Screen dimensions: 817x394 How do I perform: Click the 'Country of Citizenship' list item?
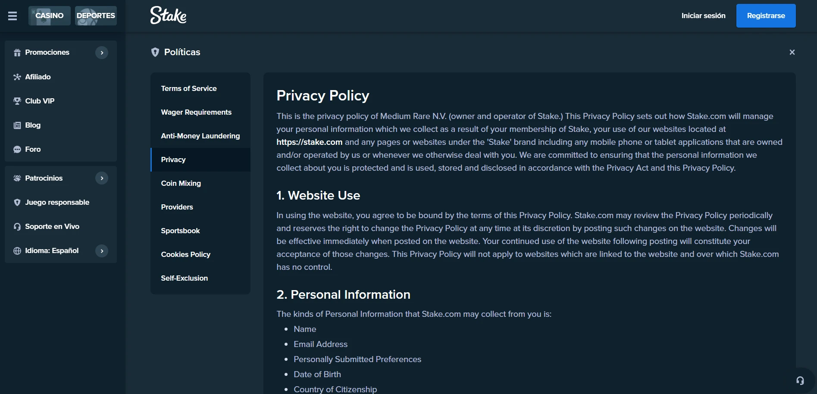335,389
